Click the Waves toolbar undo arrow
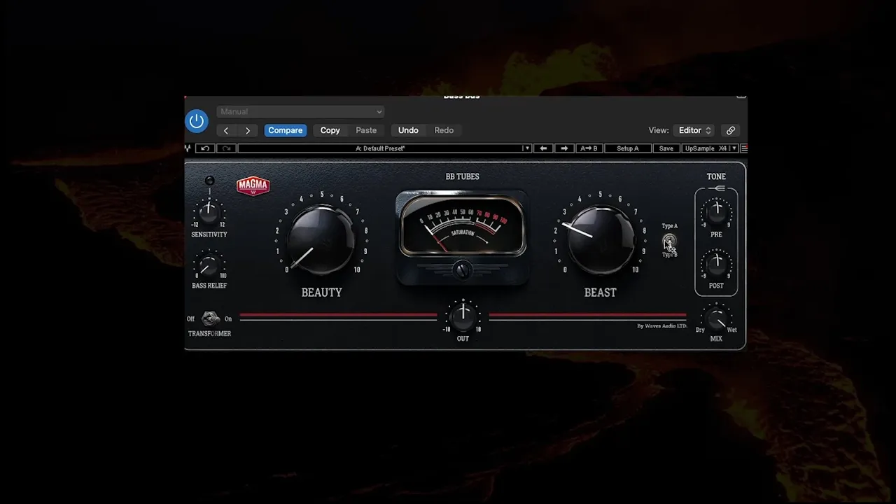This screenshot has width=896, height=504. (x=205, y=148)
